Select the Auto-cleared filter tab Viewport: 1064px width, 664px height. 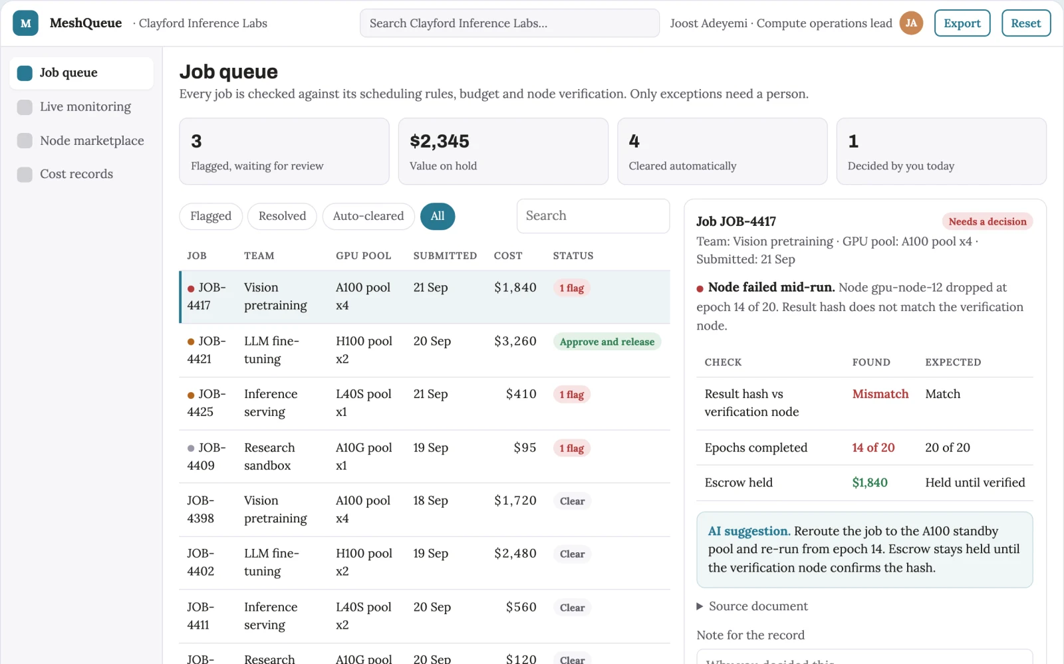[368, 216]
